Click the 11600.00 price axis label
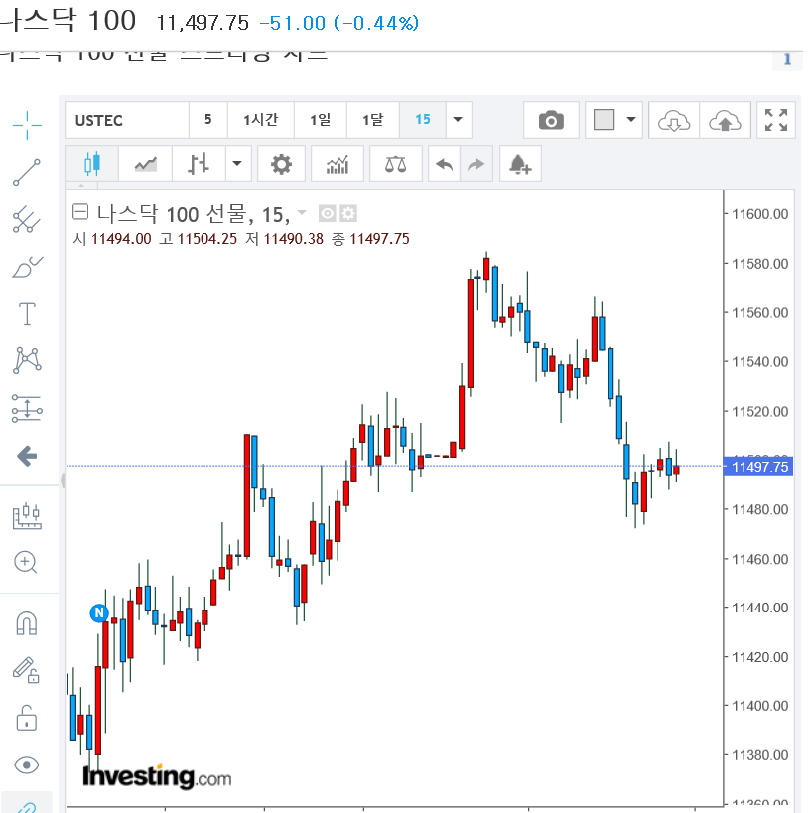812x813 pixels. point(759,214)
